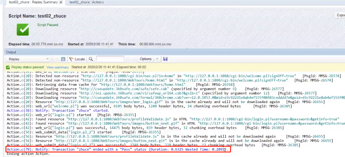The height and width of the screenshot is (157, 345).
Task: Click the Found resource profileValidate.js line
Action: click(x=173, y=119)
